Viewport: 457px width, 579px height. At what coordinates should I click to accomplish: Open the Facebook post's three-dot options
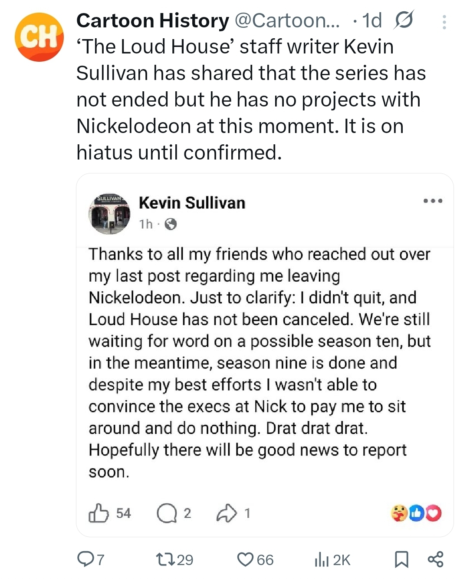[x=433, y=201]
